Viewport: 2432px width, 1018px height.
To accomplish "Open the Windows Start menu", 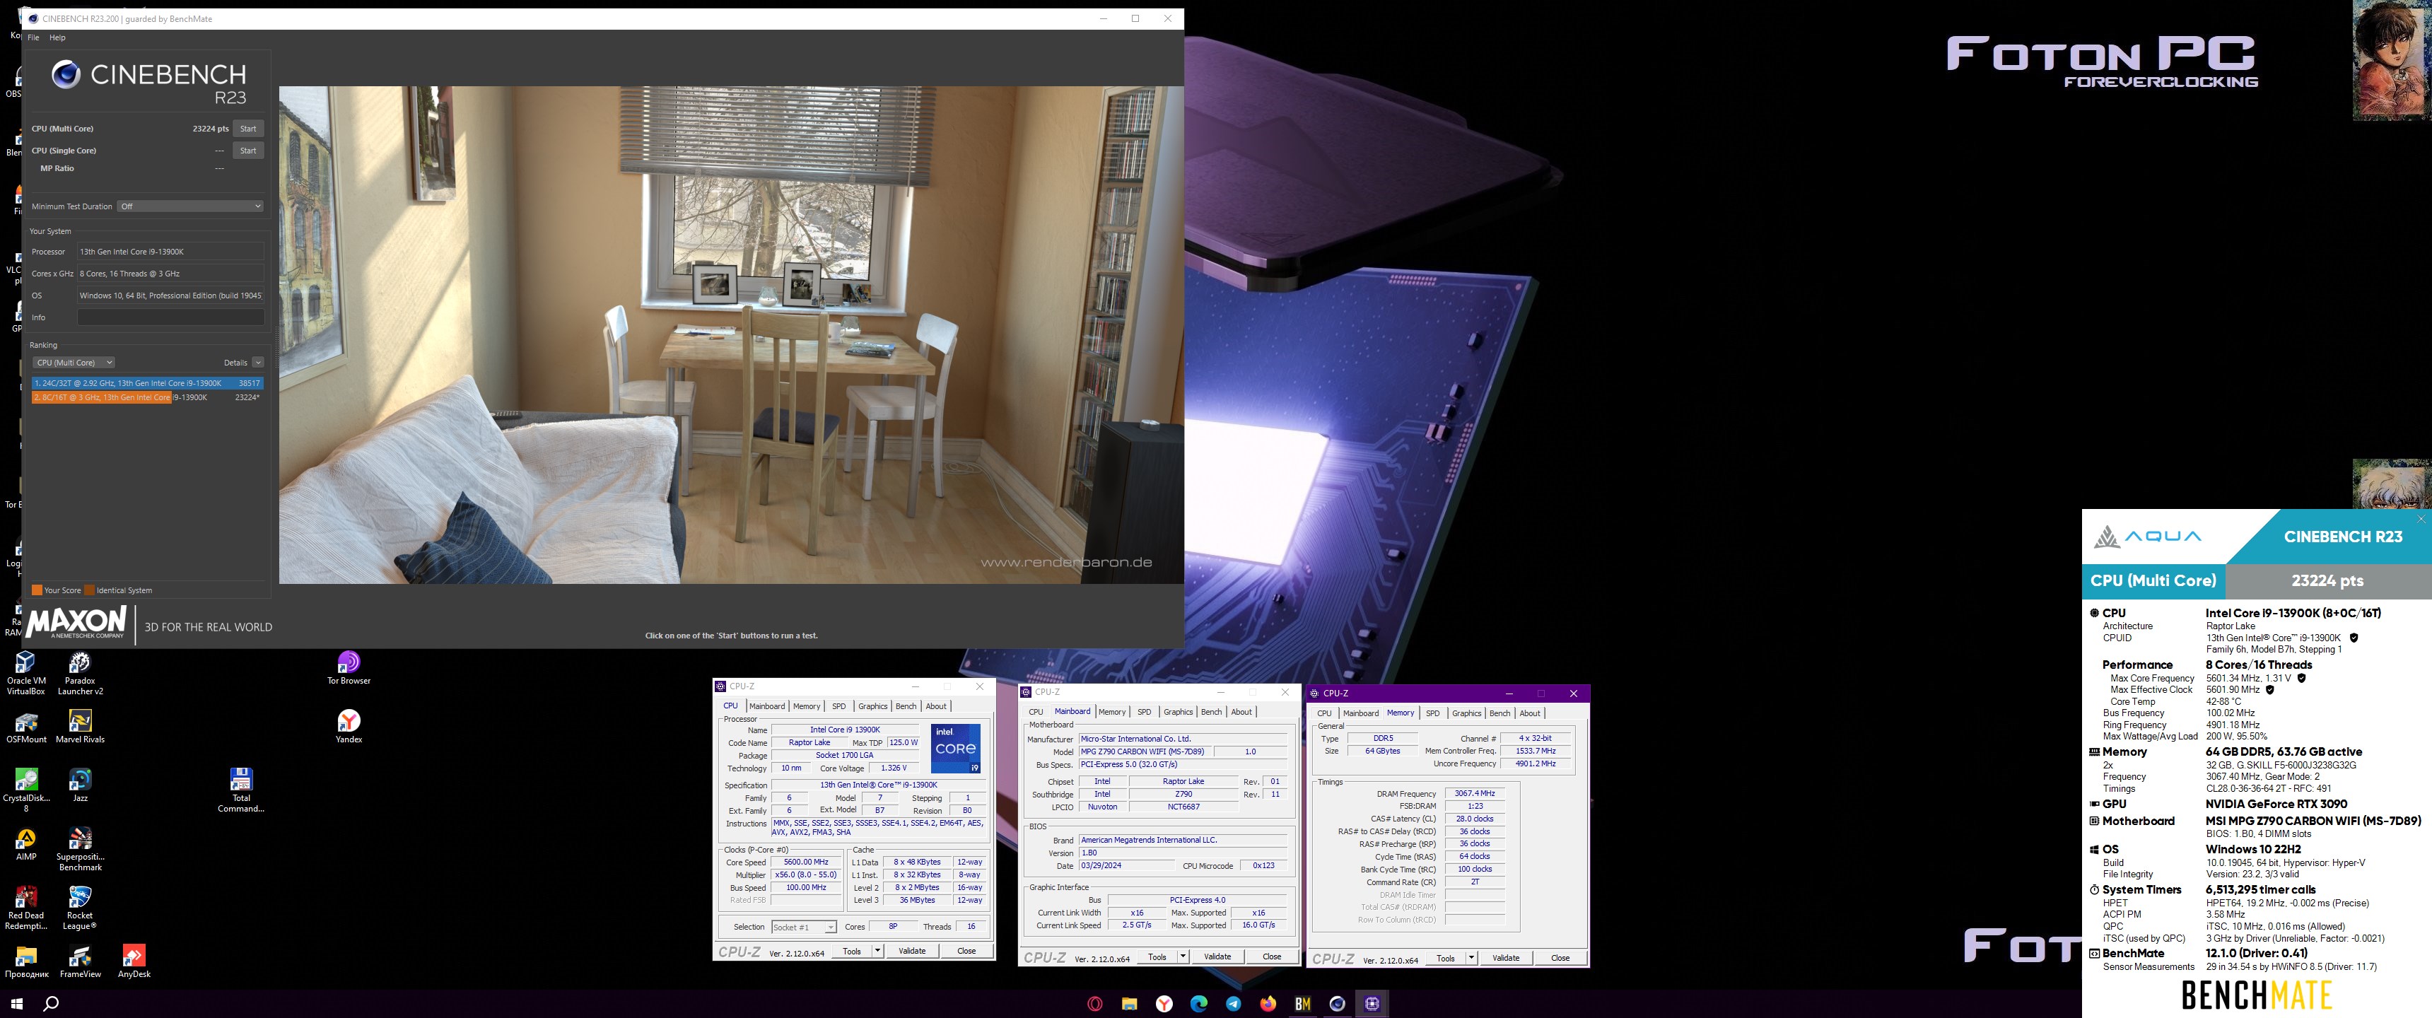I will point(16,1003).
